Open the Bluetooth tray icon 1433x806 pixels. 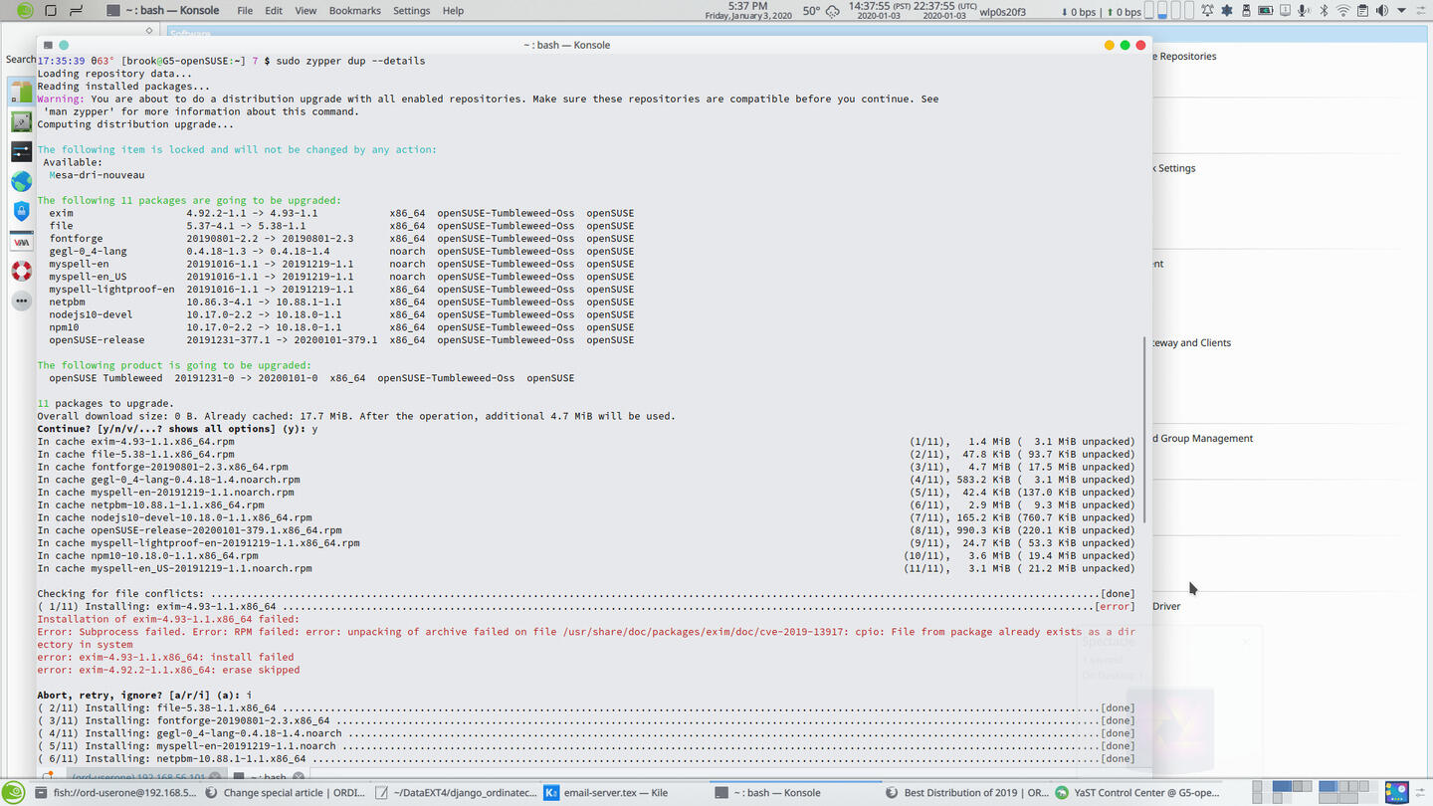(x=1324, y=11)
